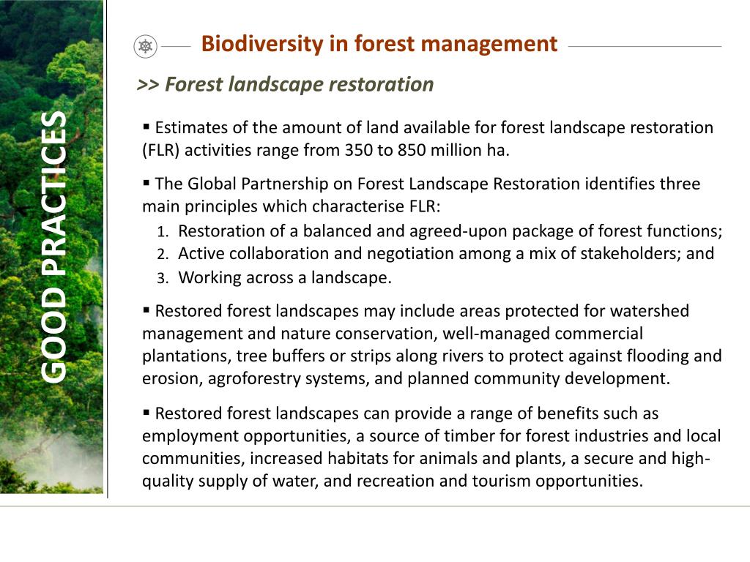Viewport: 750px width, 562px height.
Task: Click the text "350 to 850 million ha."
Action: 427,150
